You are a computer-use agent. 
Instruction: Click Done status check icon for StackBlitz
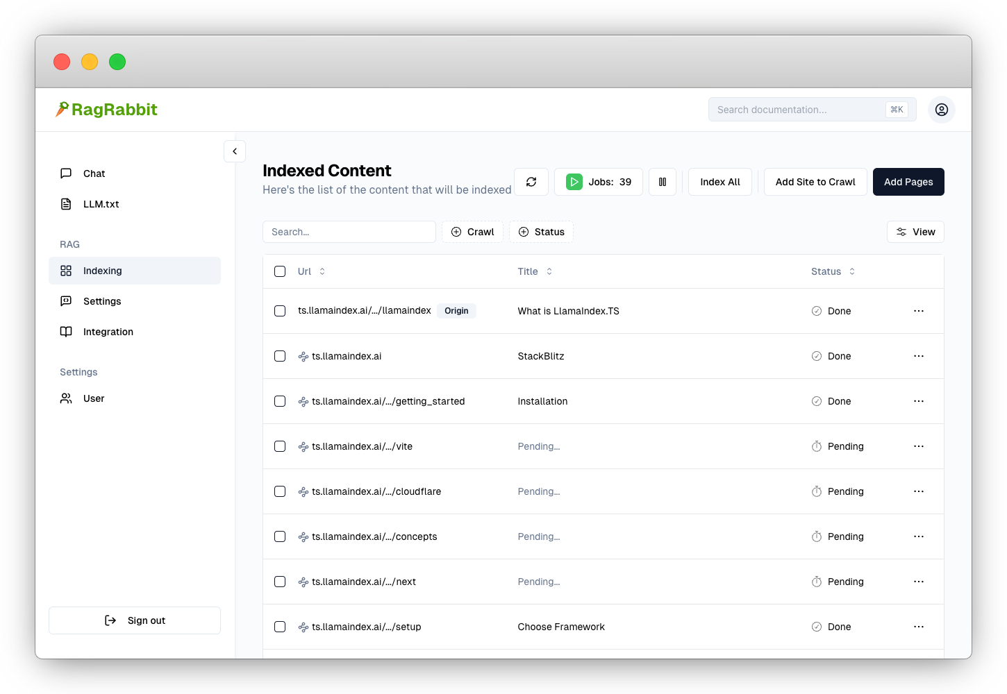click(817, 356)
